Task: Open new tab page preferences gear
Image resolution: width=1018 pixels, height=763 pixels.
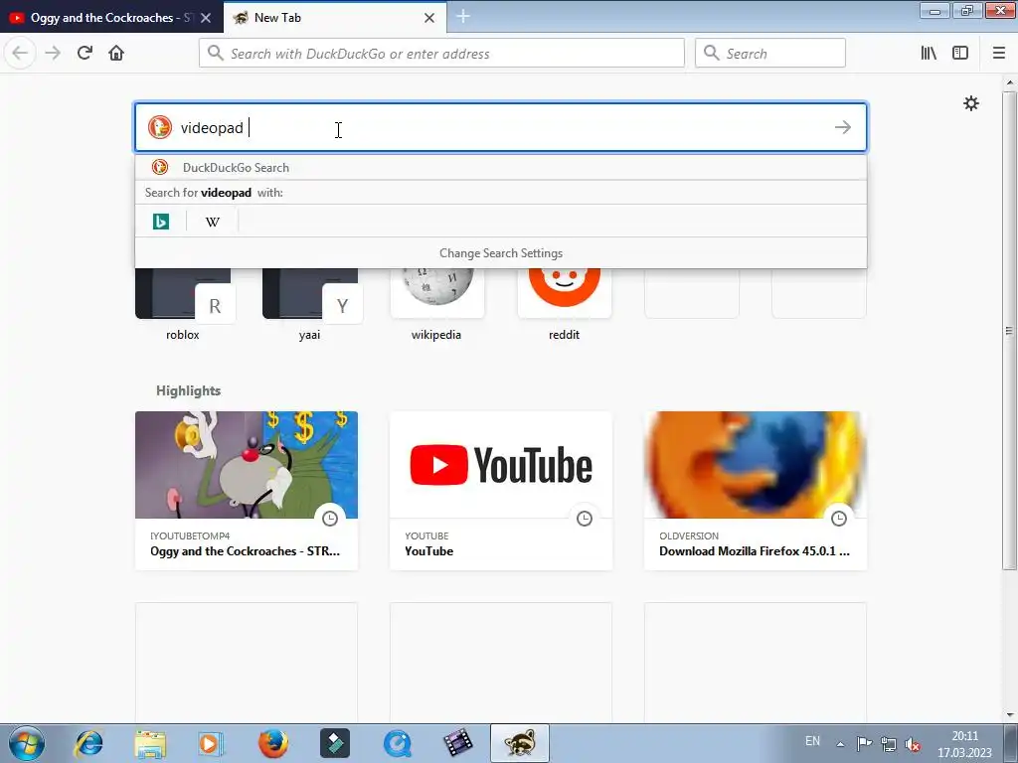Action: click(970, 103)
